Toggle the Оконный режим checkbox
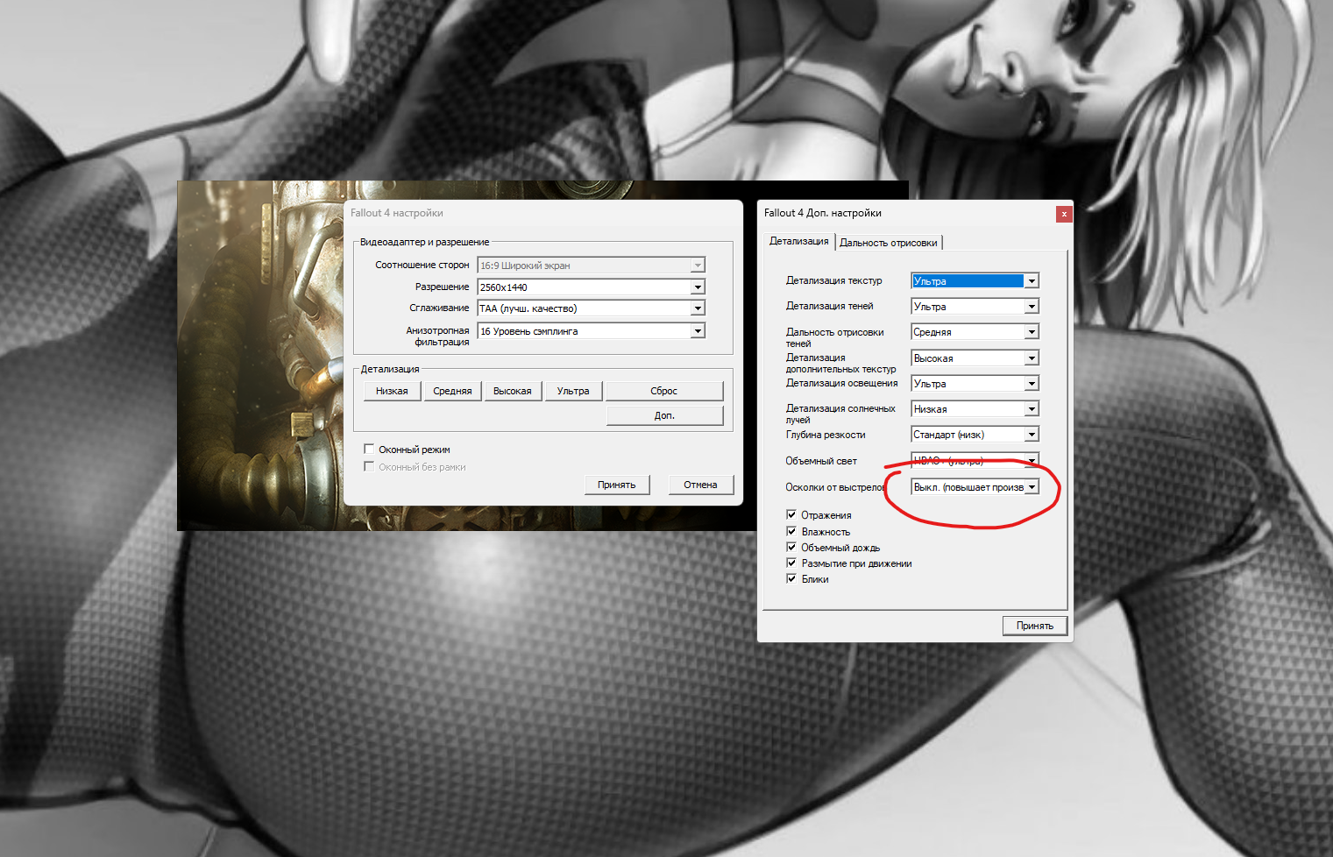The height and width of the screenshot is (857, 1333). pos(369,450)
